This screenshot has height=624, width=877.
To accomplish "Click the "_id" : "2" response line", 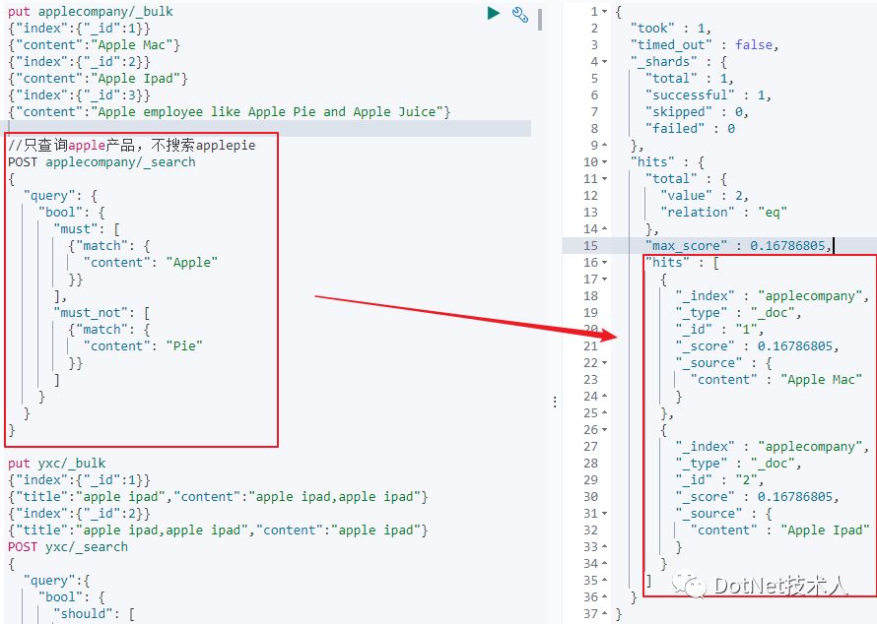I will pyautogui.click(x=719, y=480).
